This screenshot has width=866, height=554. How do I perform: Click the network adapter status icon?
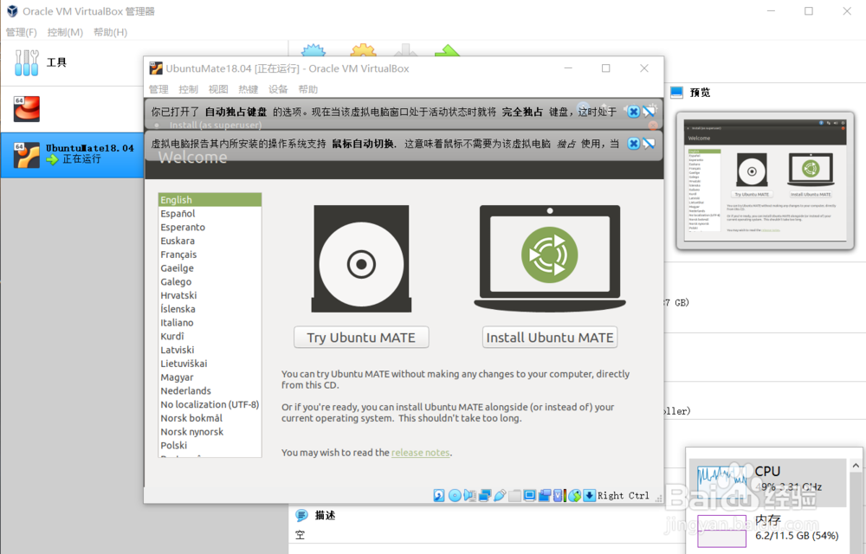[485, 495]
